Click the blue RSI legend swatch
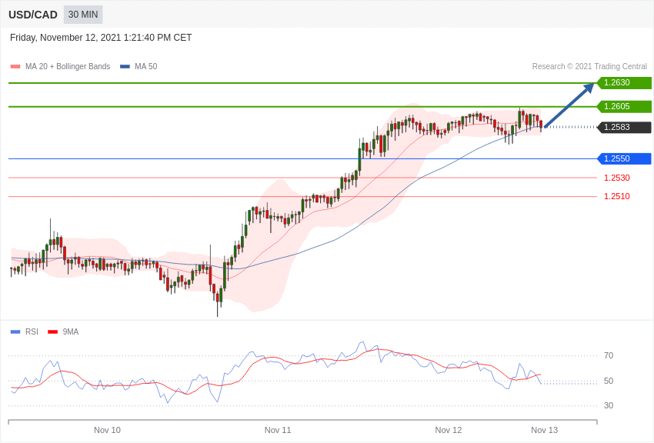 pos(15,331)
